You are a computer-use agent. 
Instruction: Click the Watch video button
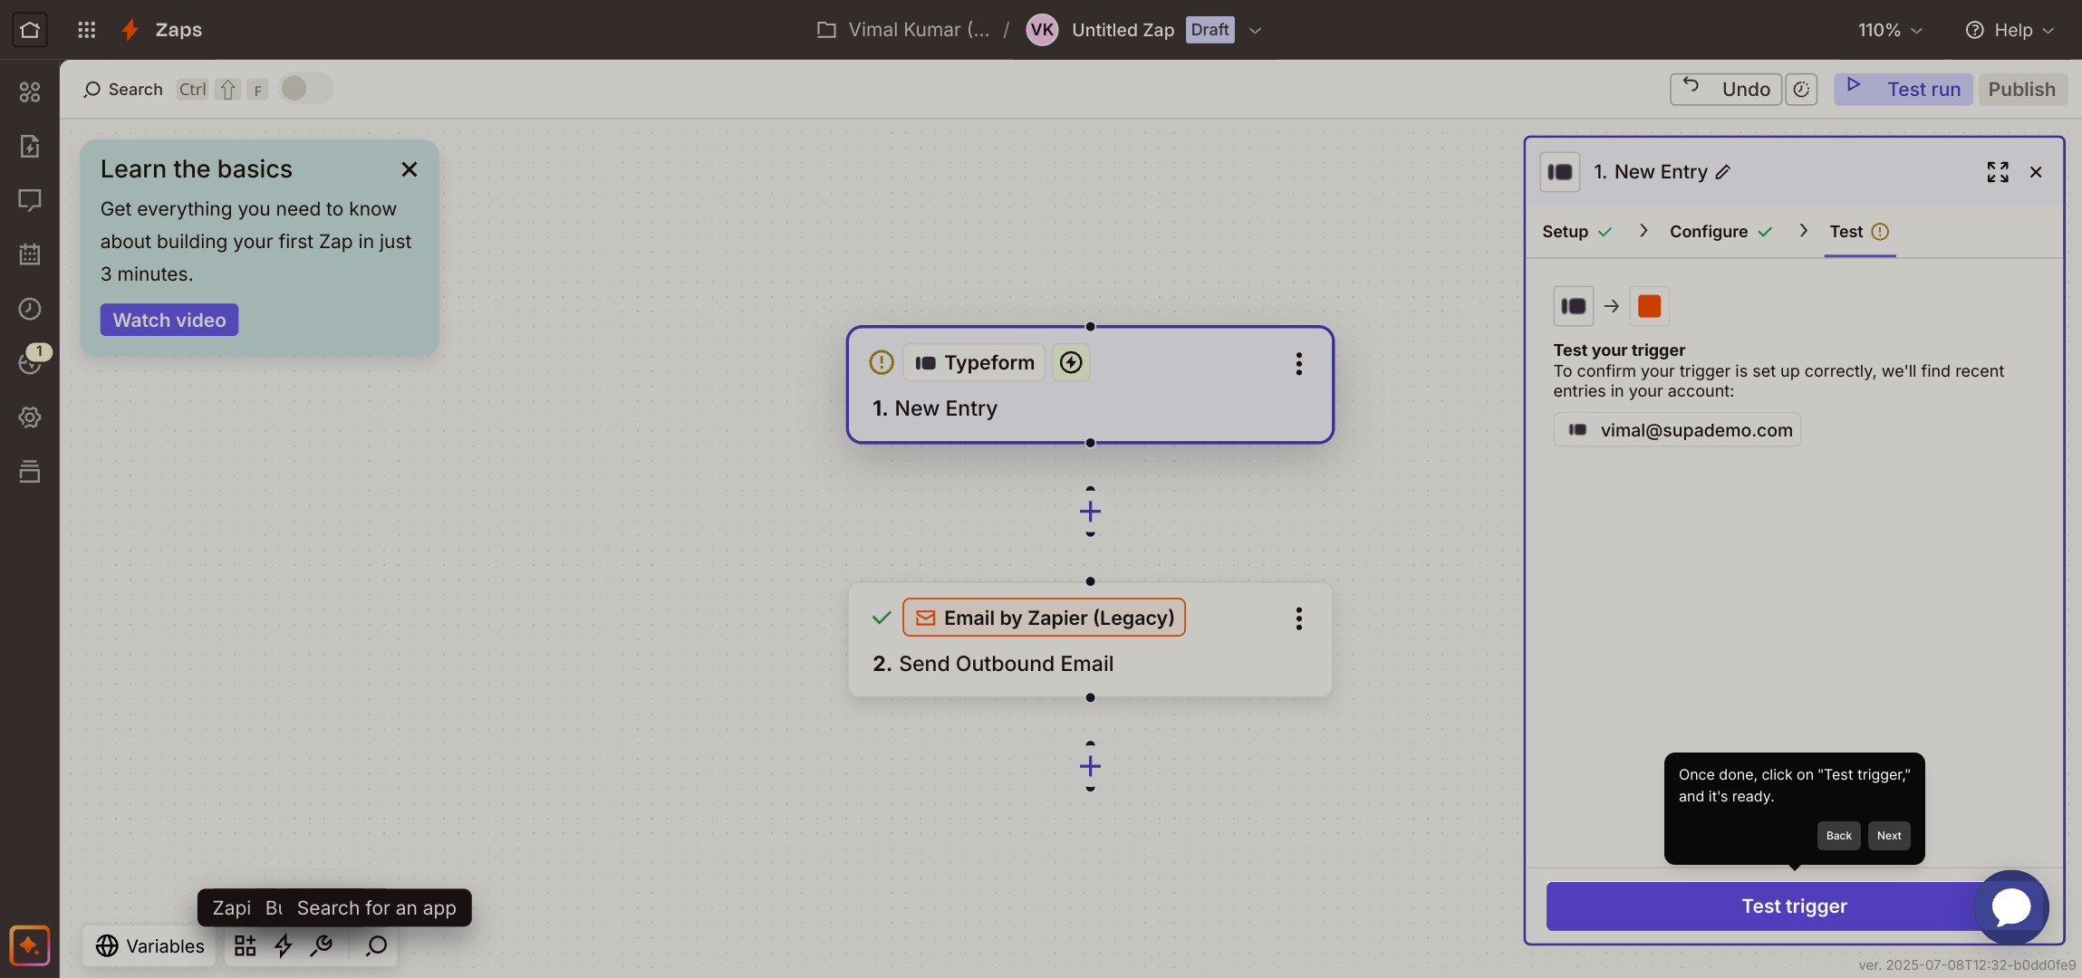click(169, 320)
